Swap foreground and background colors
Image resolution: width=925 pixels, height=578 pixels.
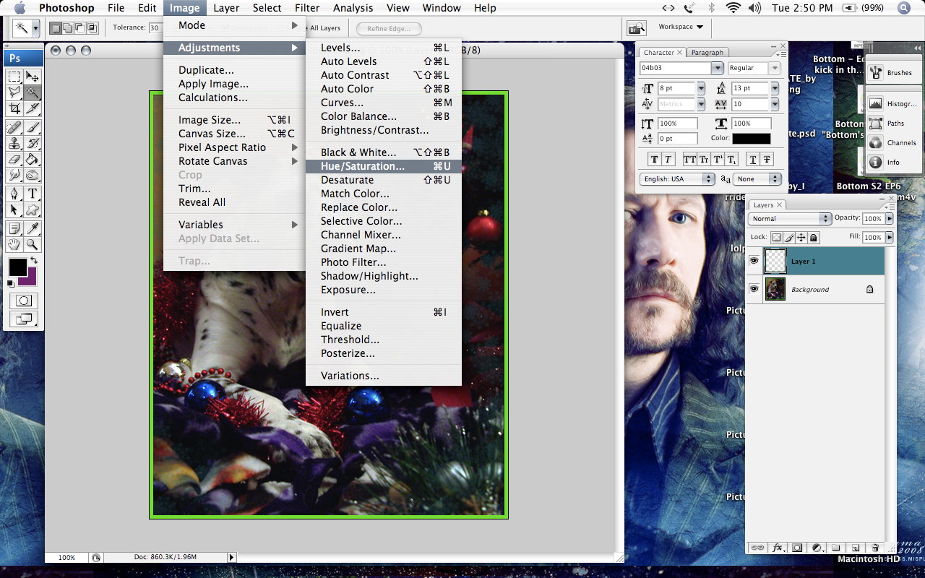click(33, 260)
